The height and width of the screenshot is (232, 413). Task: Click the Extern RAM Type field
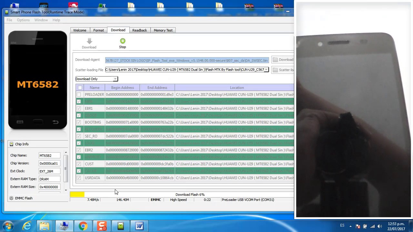[49, 179]
